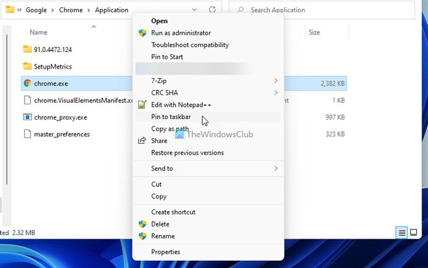The height and width of the screenshot is (268, 428).
Task: Click the 91.0.4472.124 folder icon
Action: 27,49
